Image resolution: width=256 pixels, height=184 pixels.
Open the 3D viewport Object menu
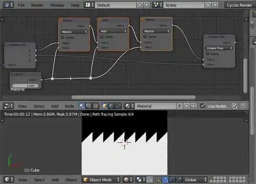tap(71, 180)
